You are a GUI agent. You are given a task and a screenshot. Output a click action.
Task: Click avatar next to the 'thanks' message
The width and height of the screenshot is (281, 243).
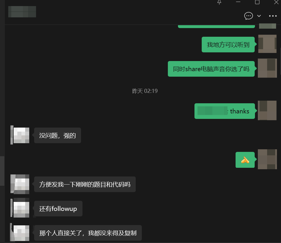point(267,110)
